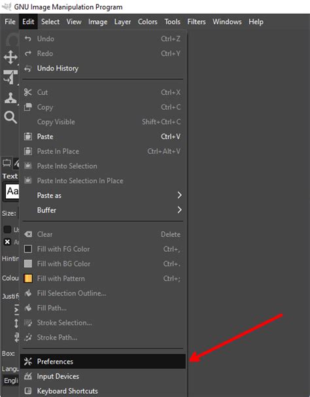Click the scissors Cut icon
310x397 pixels.
(28, 92)
